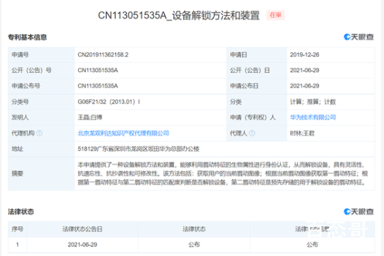This screenshot has height=256, width=384.
Task: Click the abstract text paragraph
Action: (x=223, y=174)
